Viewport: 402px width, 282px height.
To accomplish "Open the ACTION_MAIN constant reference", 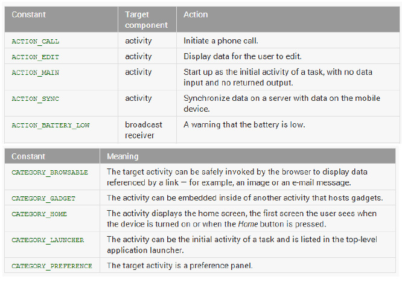I will click(x=36, y=72).
